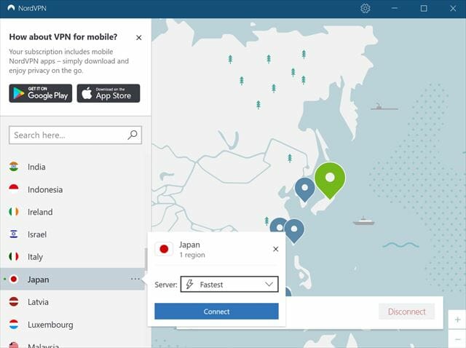Open the settings gear icon
466x348 pixels.
pyautogui.click(x=366, y=9)
